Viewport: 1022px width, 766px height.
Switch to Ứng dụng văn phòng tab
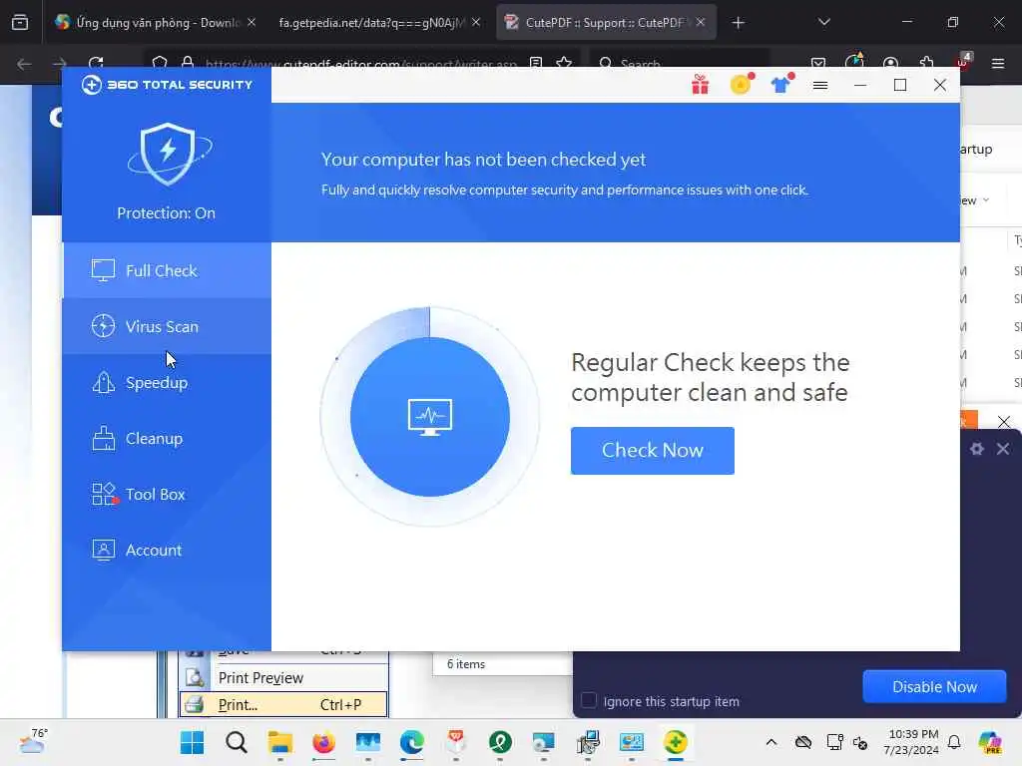point(155,23)
